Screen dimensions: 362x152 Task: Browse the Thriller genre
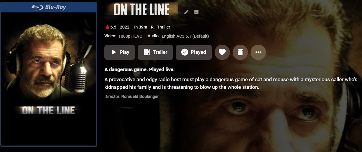(164, 27)
